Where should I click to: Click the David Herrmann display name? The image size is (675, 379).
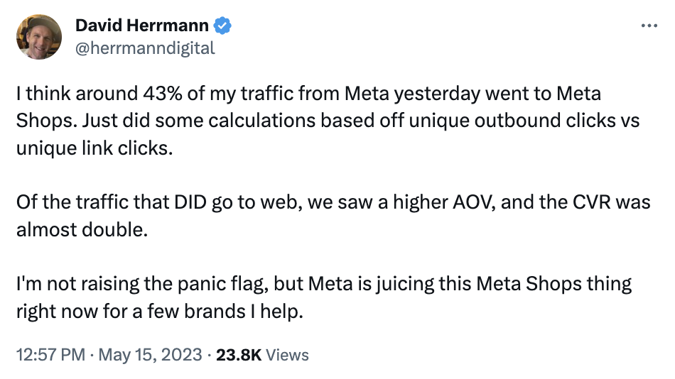tap(141, 26)
